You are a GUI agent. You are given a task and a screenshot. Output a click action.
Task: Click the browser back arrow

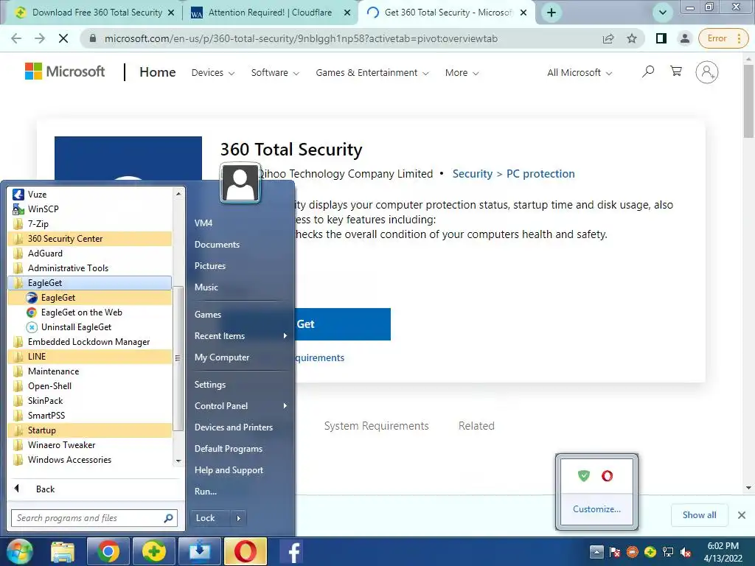pyautogui.click(x=16, y=38)
